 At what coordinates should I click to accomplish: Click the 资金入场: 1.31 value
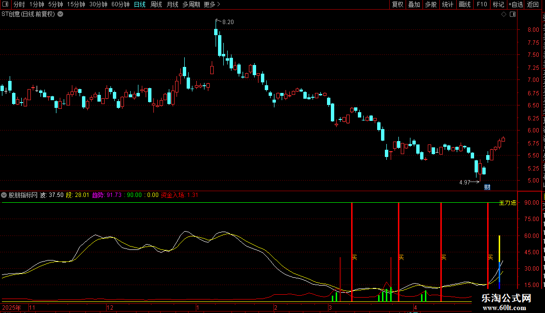(179, 195)
